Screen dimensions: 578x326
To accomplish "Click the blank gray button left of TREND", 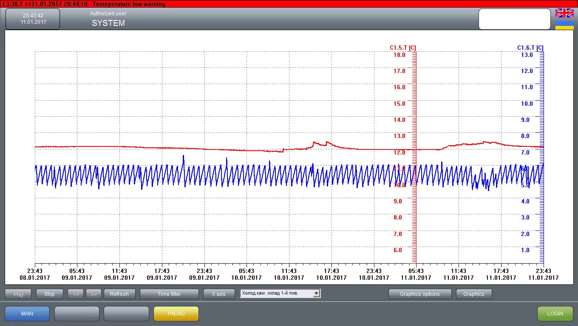I will [x=126, y=314].
